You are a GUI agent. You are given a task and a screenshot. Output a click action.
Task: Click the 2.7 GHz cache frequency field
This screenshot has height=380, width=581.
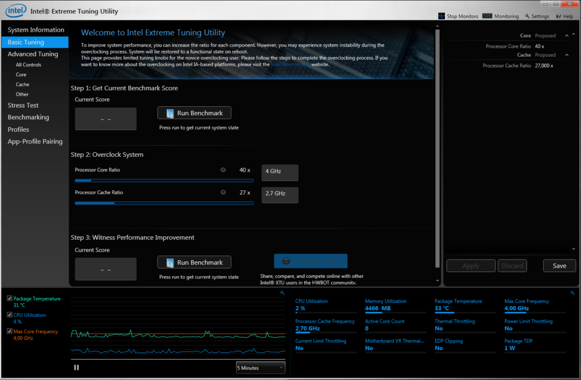(280, 195)
